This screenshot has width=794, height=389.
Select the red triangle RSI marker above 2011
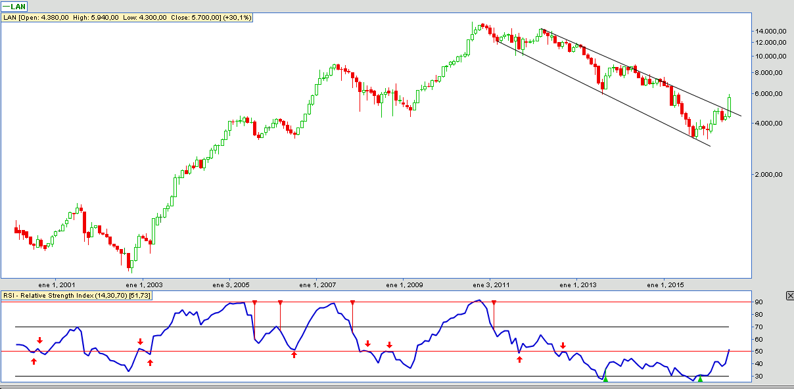pyautogui.click(x=494, y=304)
